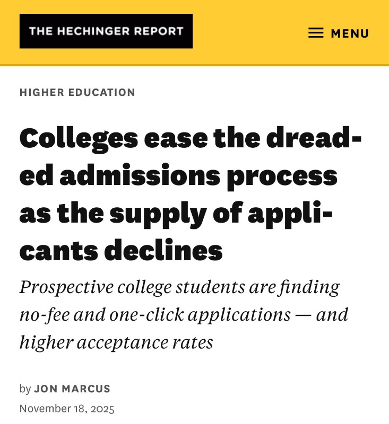Click headline line "as the supply of appli-"
Viewport: 389px width, 424px height.
(x=176, y=213)
